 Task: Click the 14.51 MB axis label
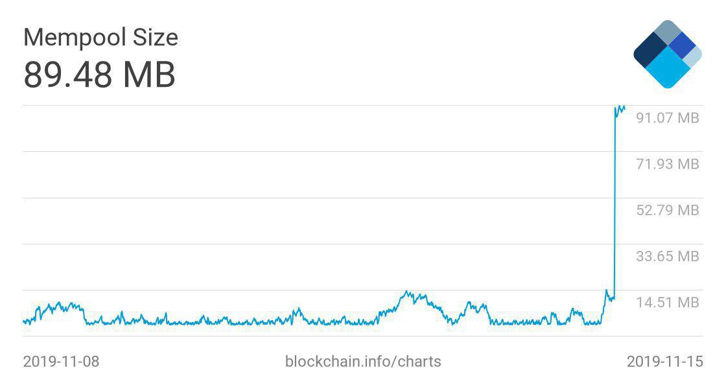668,302
